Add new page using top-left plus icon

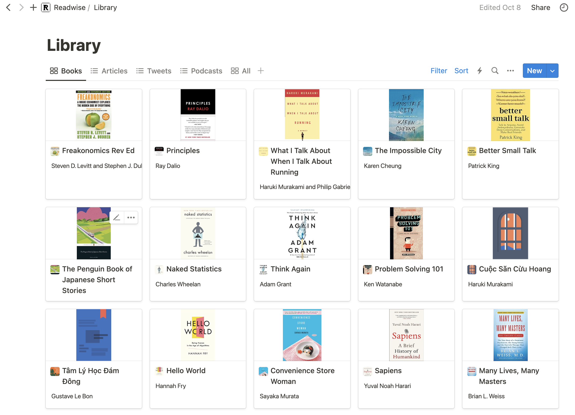[x=33, y=7]
